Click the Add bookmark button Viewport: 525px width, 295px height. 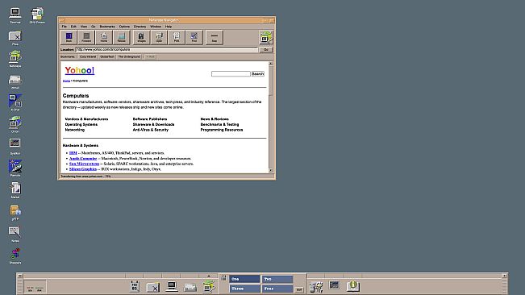tap(150, 57)
